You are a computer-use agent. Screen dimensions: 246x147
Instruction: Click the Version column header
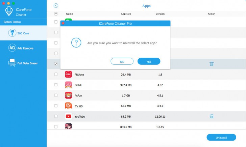tap(160, 14)
